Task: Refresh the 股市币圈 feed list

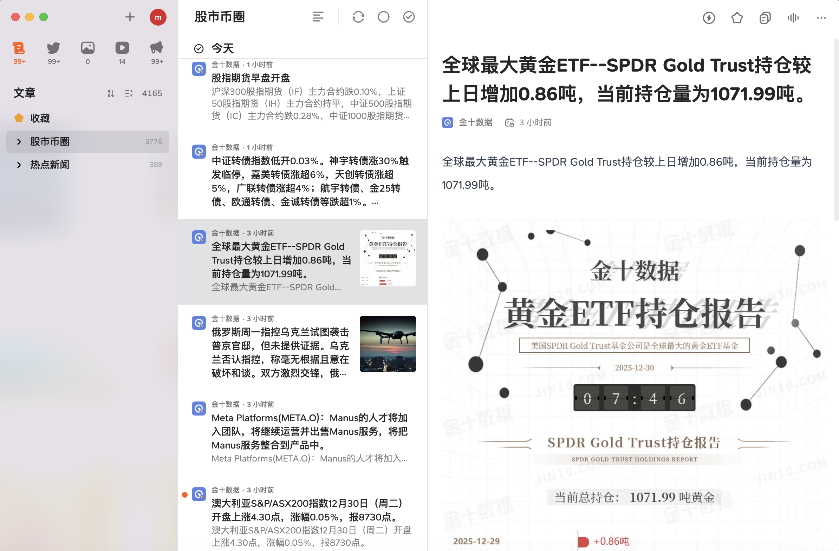Action: click(x=358, y=17)
